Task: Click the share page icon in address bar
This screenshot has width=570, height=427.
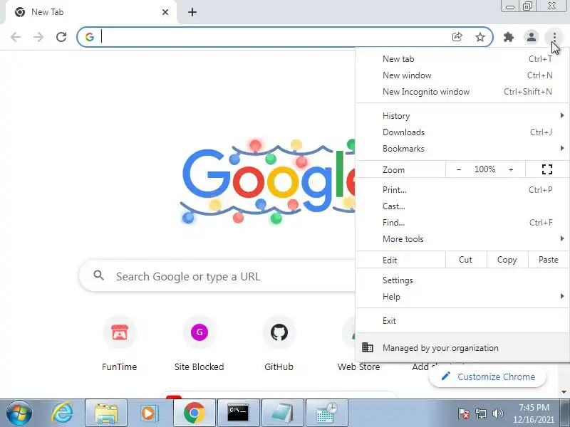Action: [x=457, y=37]
